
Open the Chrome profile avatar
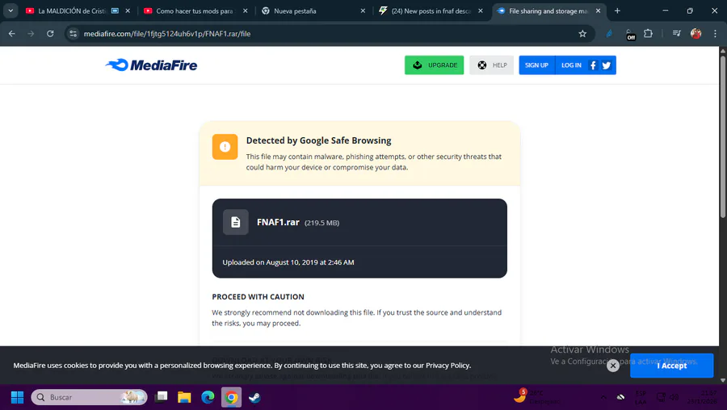tap(696, 33)
